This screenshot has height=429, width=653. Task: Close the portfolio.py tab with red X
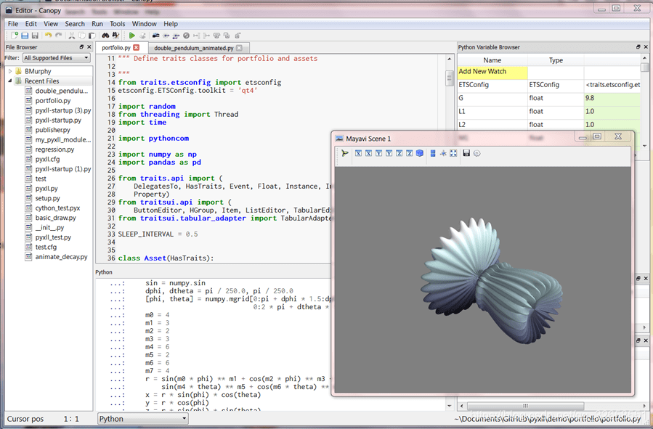[x=136, y=48]
